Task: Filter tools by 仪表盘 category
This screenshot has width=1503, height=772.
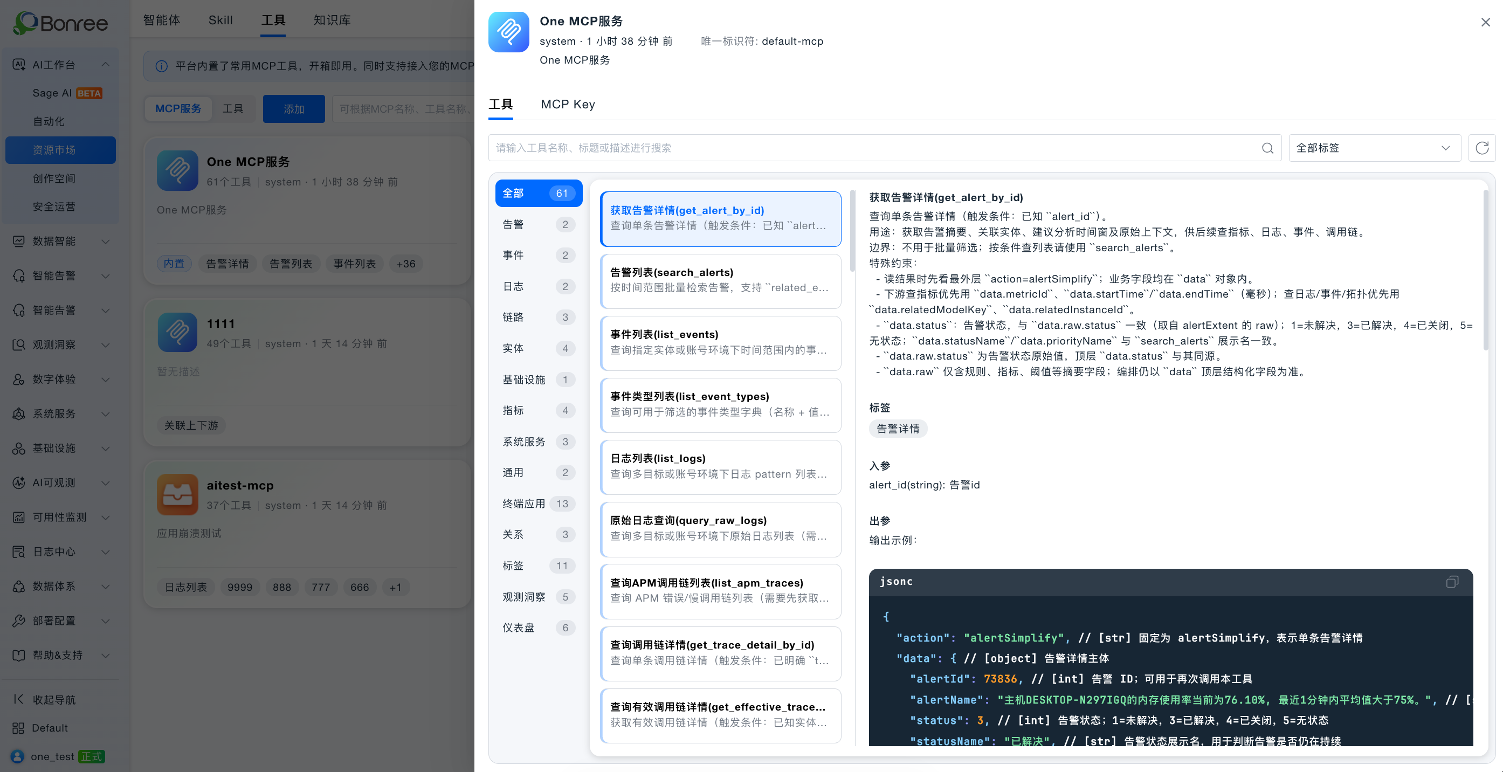Action: [539, 628]
